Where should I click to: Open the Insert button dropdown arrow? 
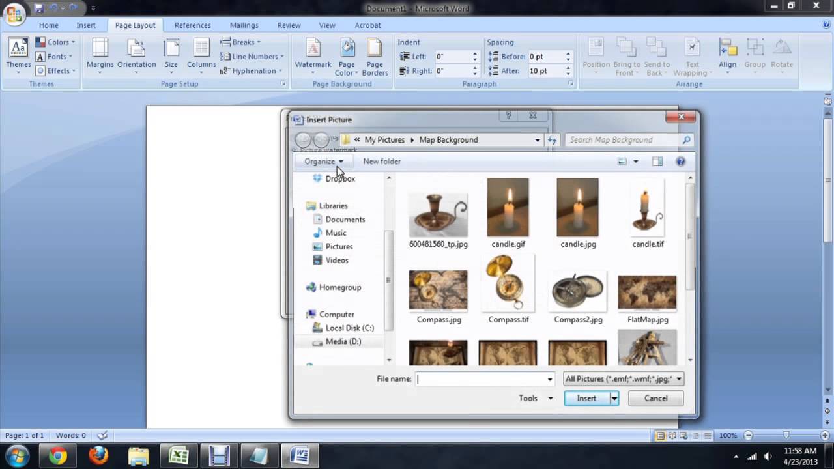click(614, 399)
